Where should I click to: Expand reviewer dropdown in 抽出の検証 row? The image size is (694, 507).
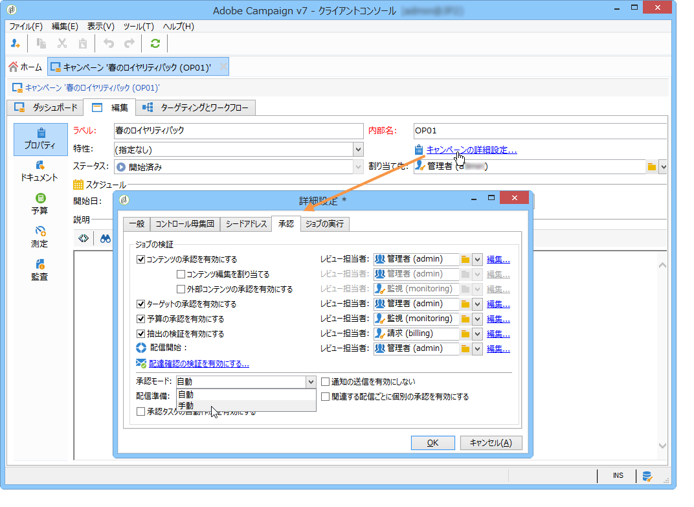click(x=477, y=334)
